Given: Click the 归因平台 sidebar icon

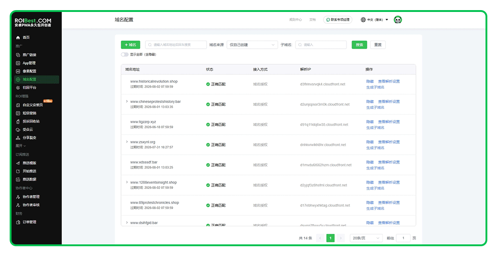Looking at the screenshot, I should [18, 88].
